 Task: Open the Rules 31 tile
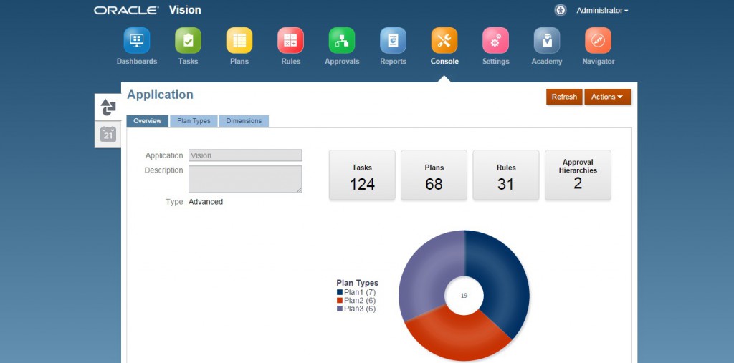pyautogui.click(x=506, y=175)
